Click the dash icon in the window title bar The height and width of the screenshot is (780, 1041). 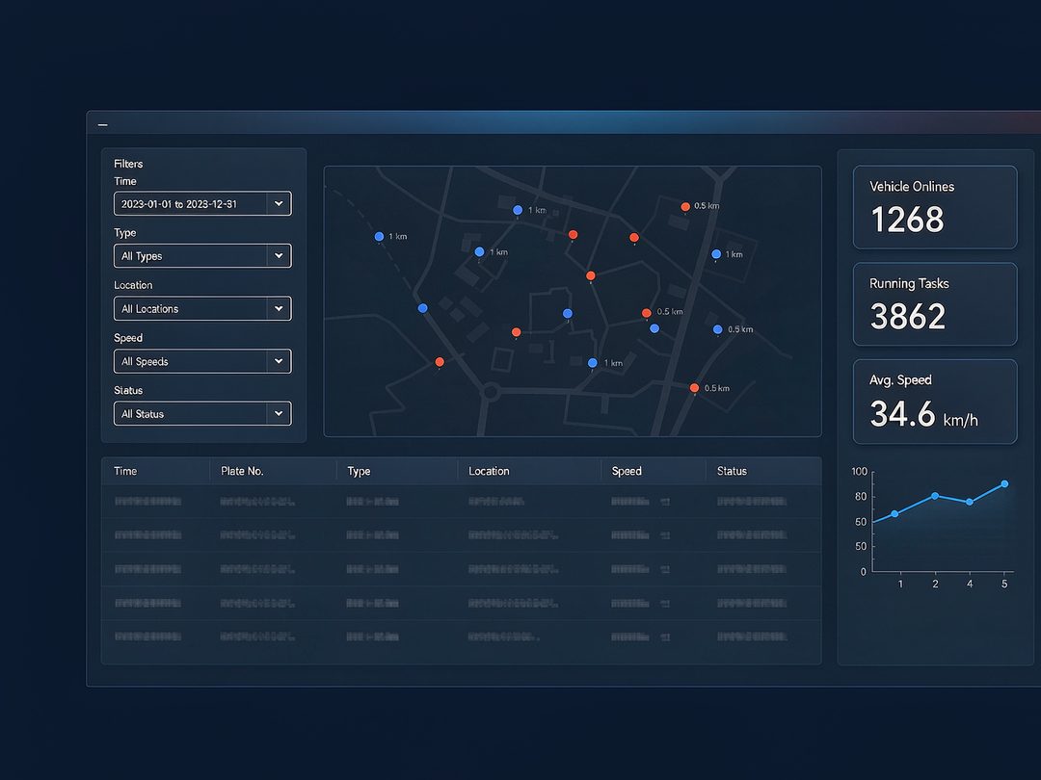pos(103,124)
